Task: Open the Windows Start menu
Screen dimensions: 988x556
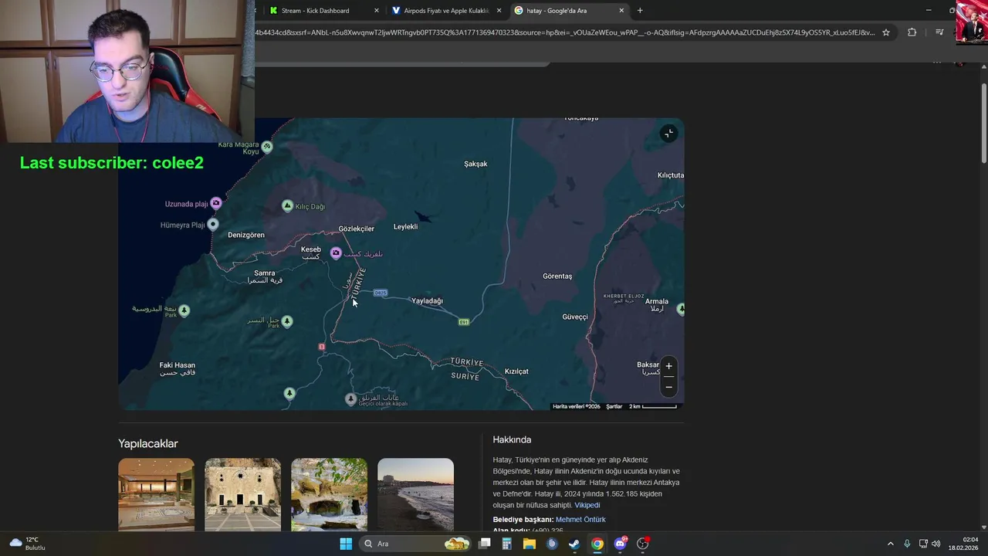Action: tap(346, 544)
